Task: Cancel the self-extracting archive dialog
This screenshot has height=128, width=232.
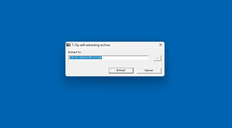Action: tap(149, 70)
